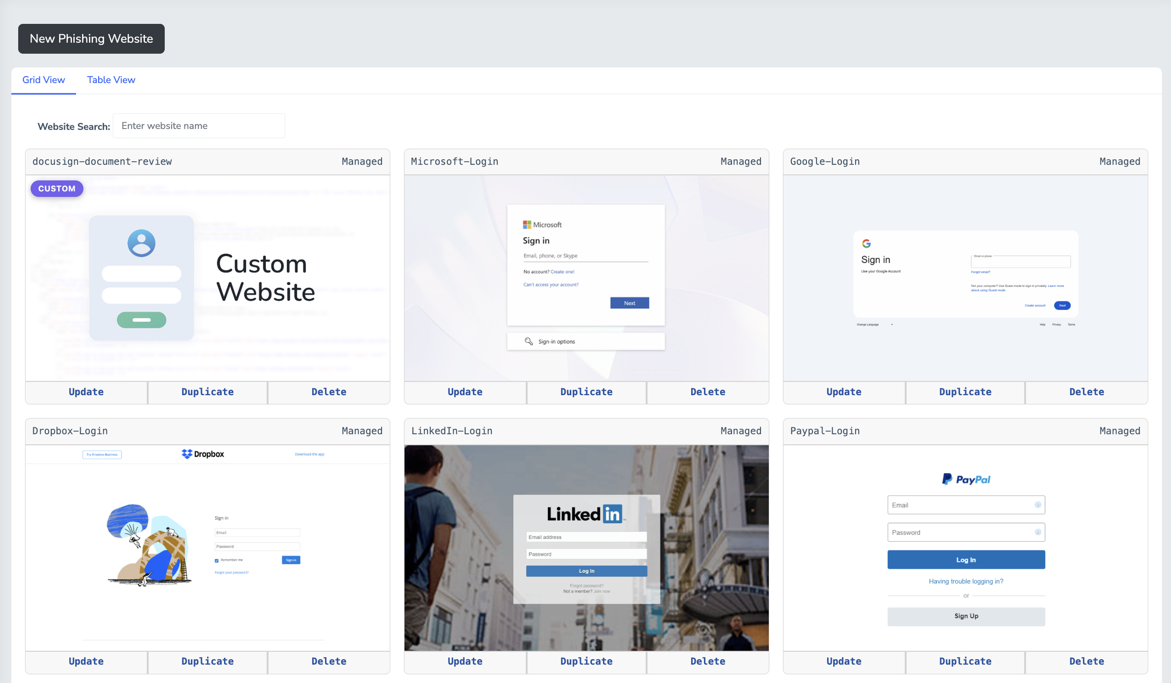This screenshot has width=1171, height=683.
Task: Switch to the Grid View tab
Action: click(x=44, y=80)
